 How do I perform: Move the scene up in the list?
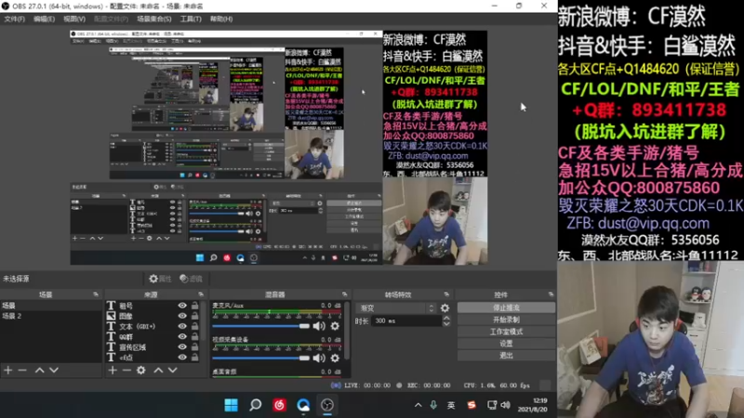(39, 370)
